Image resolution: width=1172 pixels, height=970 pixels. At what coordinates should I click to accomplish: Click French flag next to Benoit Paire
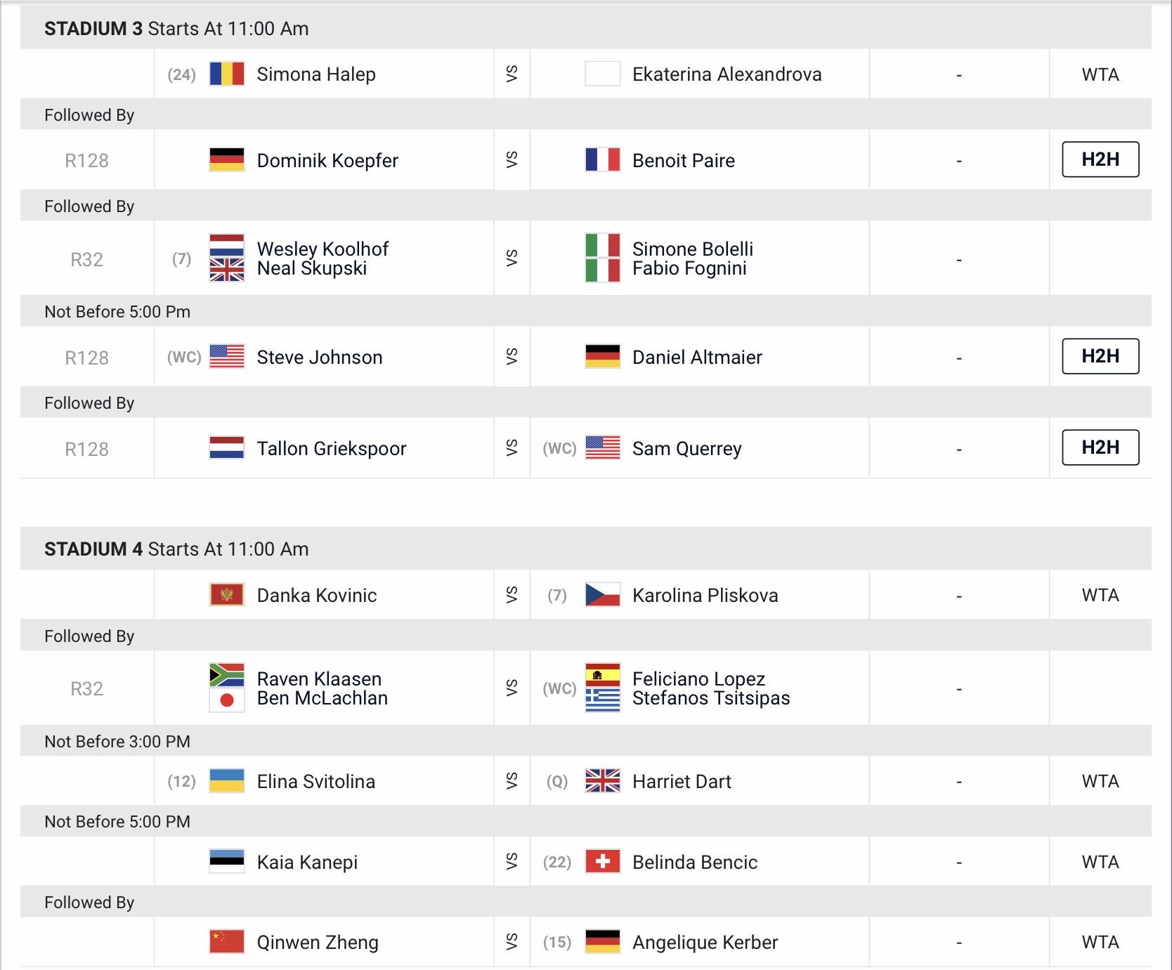[603, 160]
